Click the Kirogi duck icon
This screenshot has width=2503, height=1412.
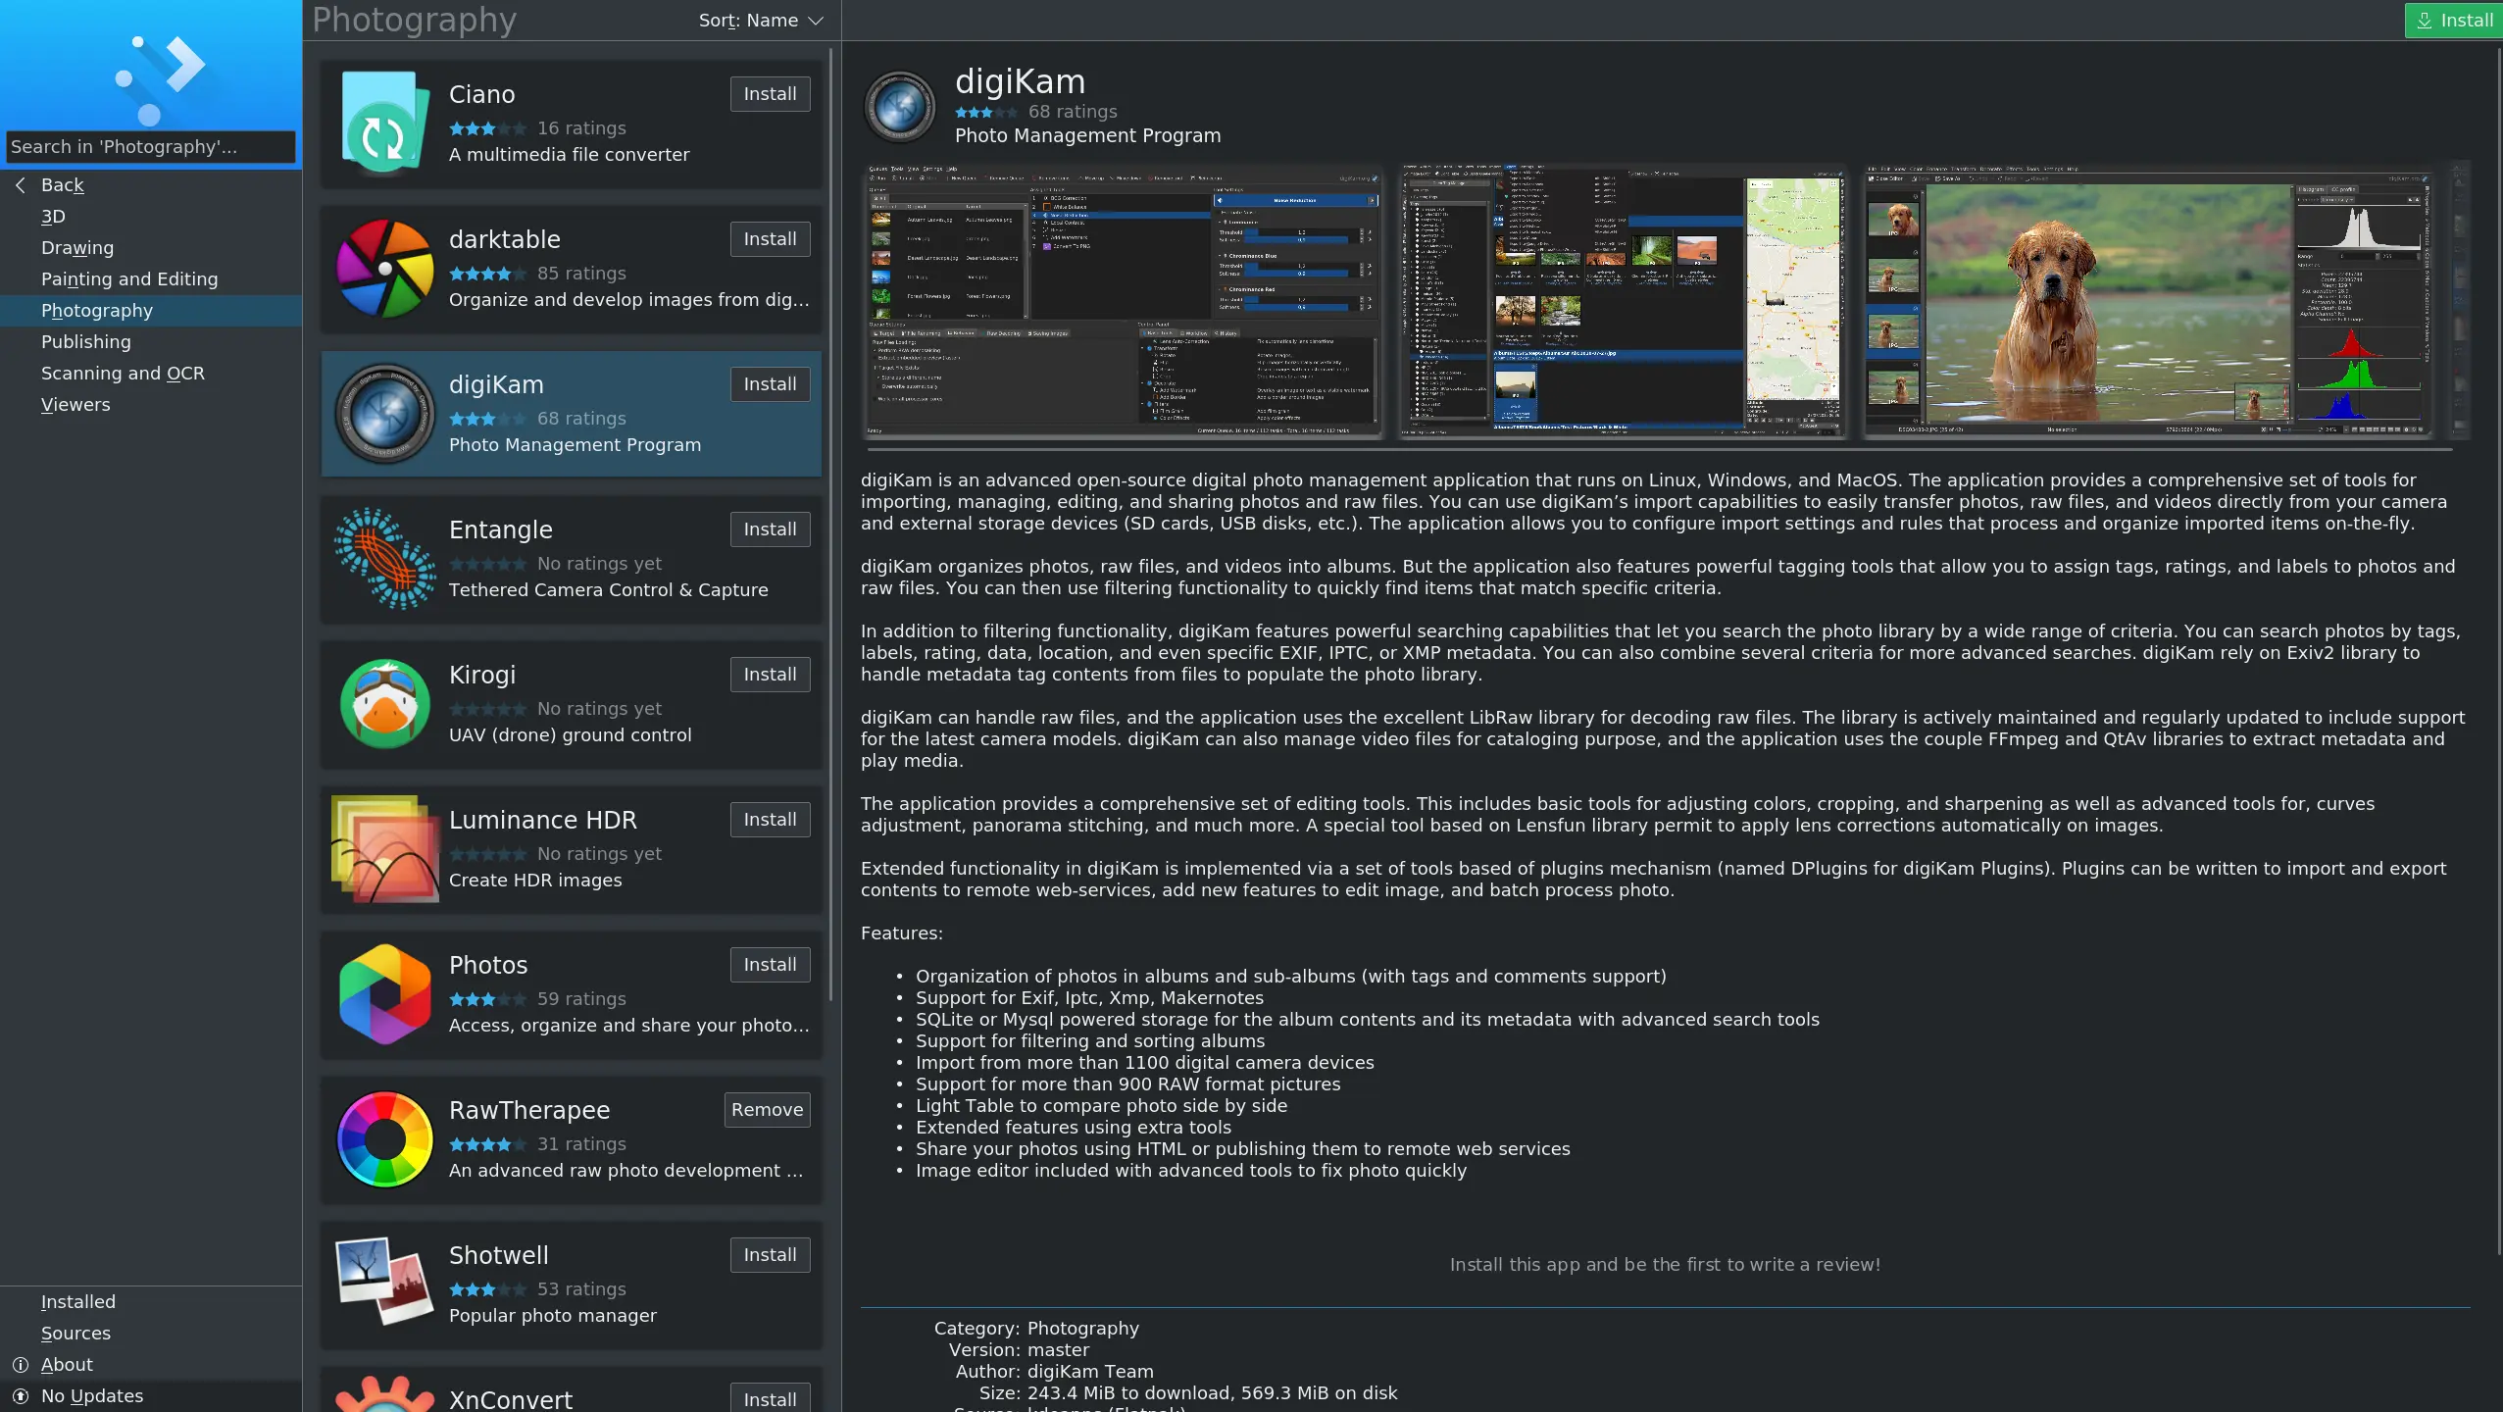click(384, 703)
